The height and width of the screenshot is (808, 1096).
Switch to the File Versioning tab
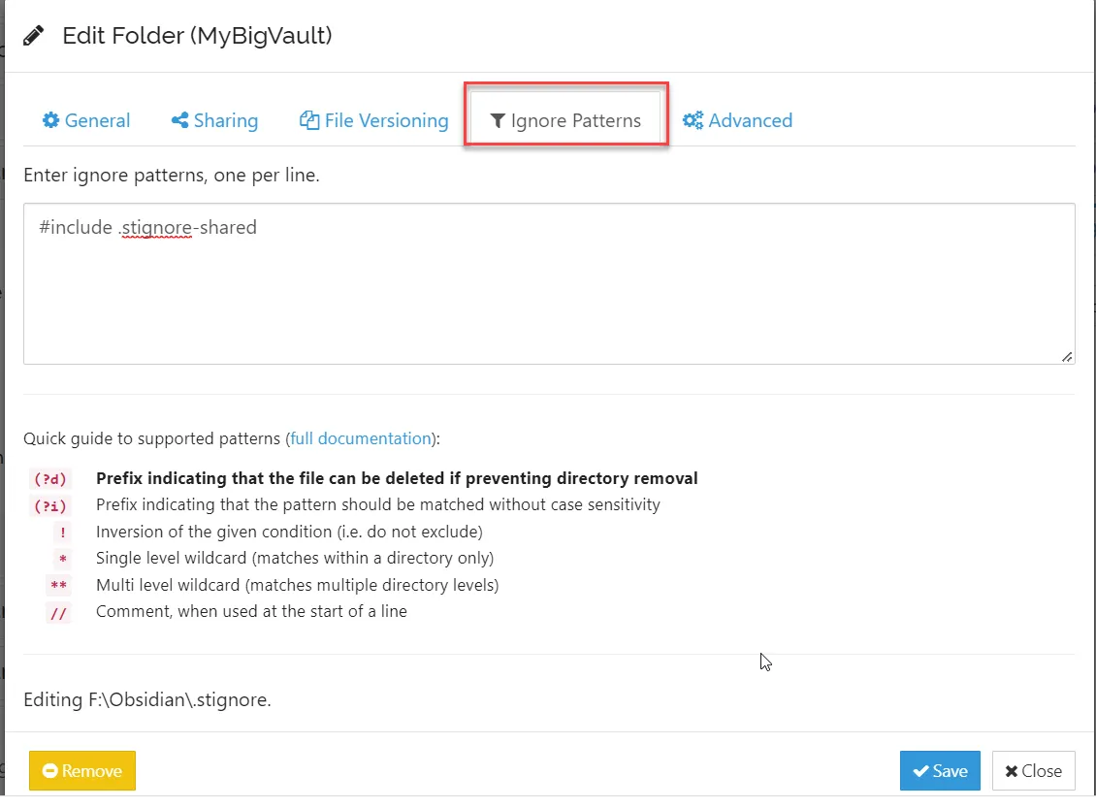pos(374,120)
